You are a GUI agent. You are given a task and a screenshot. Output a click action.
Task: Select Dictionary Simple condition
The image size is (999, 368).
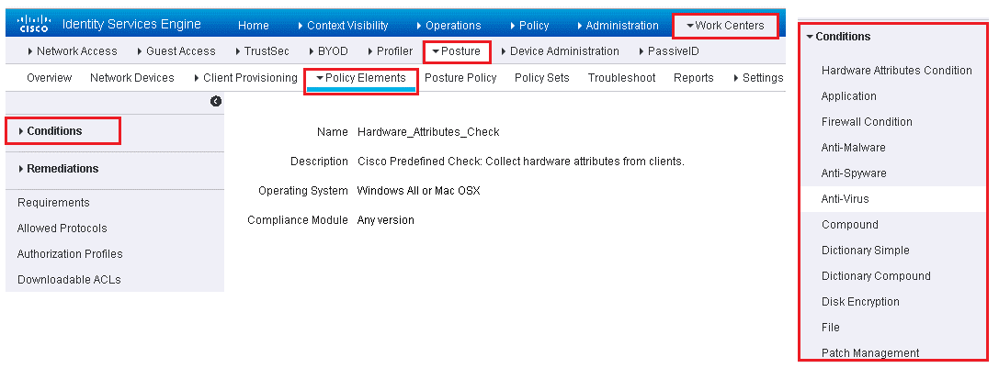click(865, 251)
